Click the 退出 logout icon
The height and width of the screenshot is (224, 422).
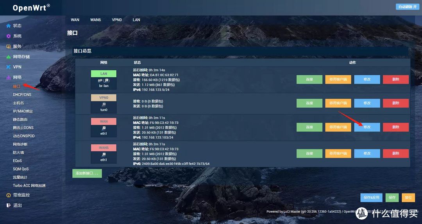[x=8, y=205]
